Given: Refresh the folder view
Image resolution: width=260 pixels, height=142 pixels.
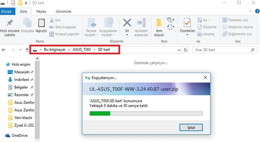Looking at the screenshot, I should pyautogui.click(x=186, y=50).
